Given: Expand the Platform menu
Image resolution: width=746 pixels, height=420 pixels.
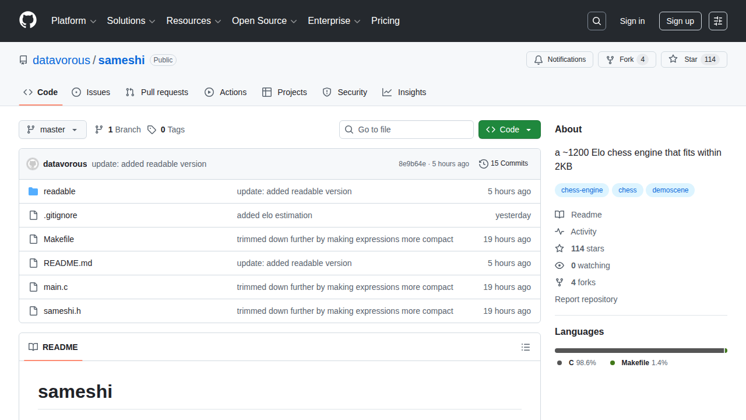Looking at the screenshot, I should coord(73,21).
